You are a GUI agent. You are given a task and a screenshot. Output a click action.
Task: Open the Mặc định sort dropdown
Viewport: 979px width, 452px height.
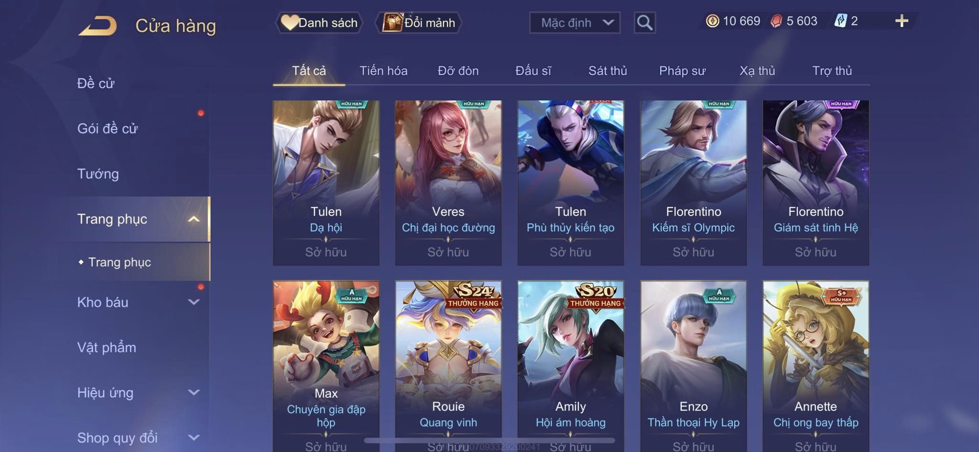(x=575, y=22)
